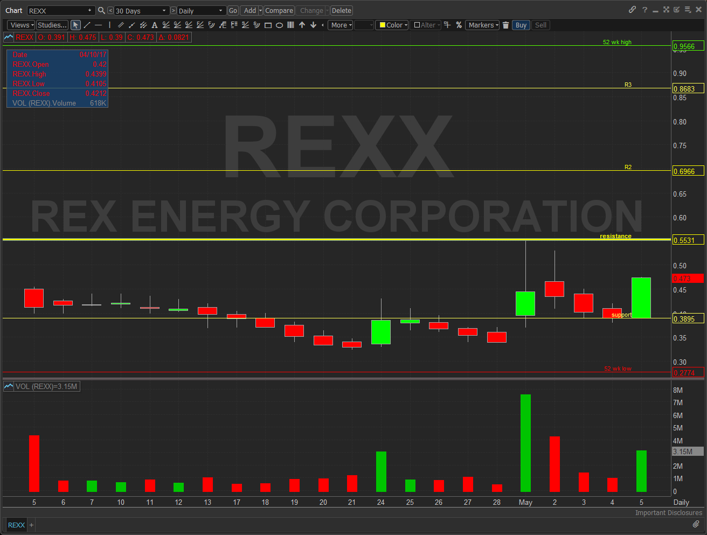Click the paperclip attachment icon
The height and width of the screenshot is (535, 707).
[696, 524]
